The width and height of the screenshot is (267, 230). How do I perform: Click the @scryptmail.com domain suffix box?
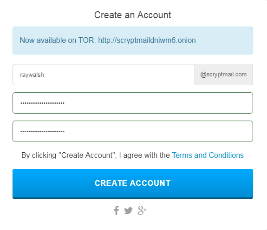pos(224,74)
